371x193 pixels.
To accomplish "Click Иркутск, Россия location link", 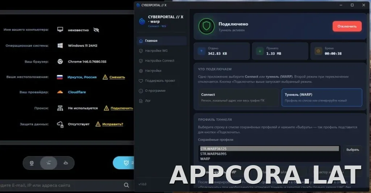I will (82, 77).
